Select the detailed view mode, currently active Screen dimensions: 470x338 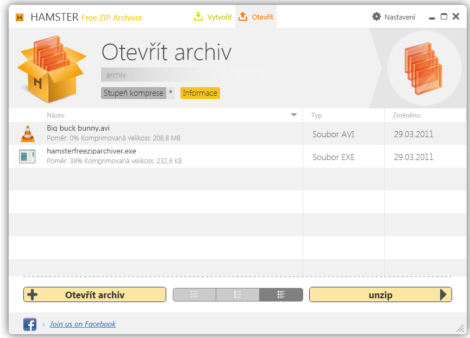(x=281, y=294)
